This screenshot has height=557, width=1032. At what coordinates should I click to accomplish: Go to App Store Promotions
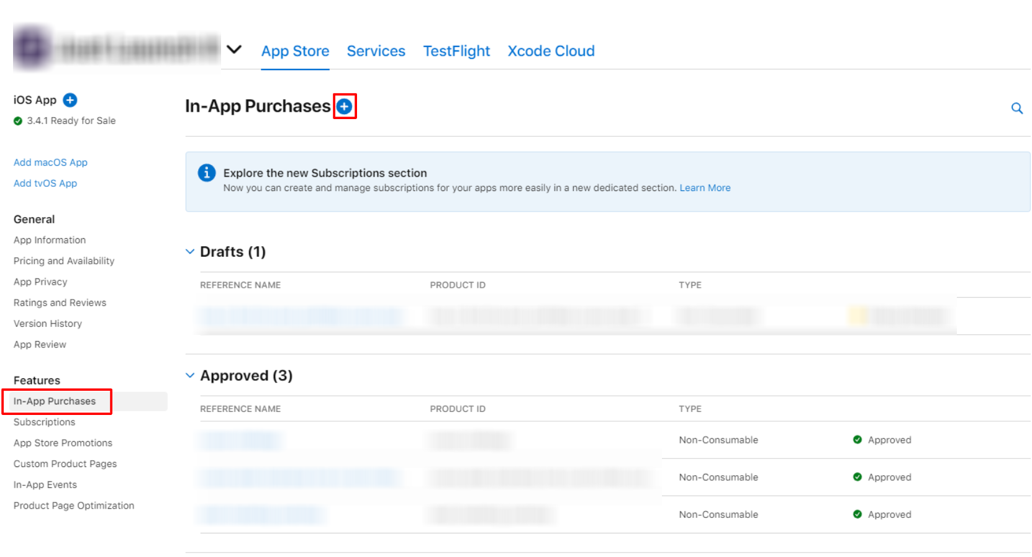coord(63,443)
